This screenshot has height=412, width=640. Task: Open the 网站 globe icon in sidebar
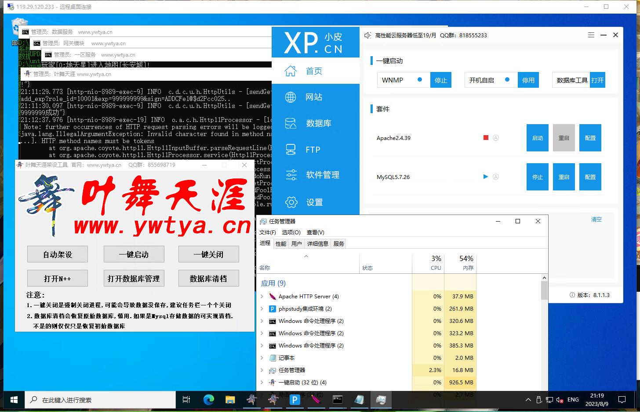(x=291, y=97)
